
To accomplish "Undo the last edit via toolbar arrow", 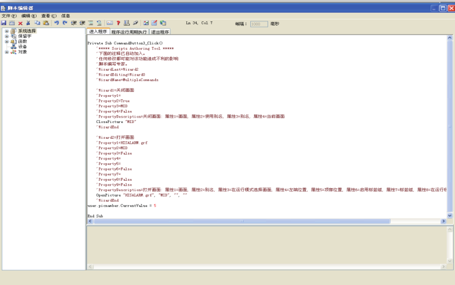I will coord(57,23).
